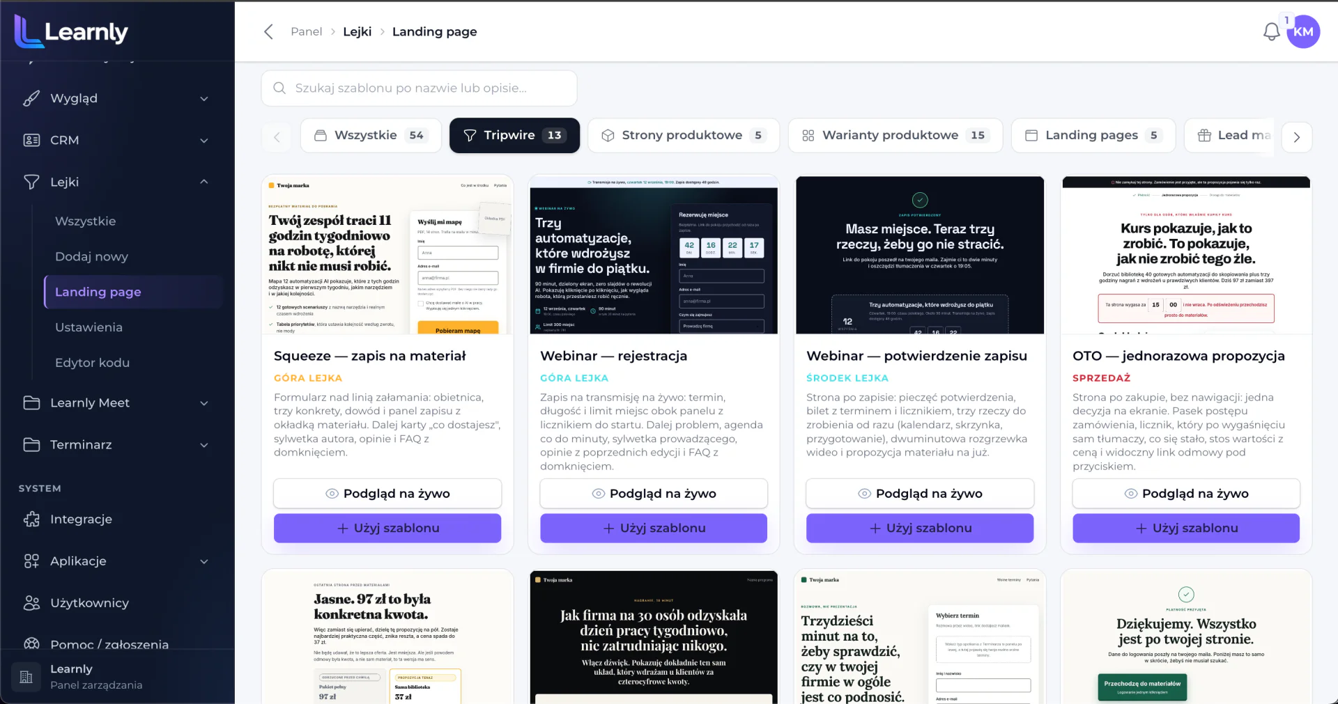Click the Integracje puzzle icon
This screenshot has width=1338, height=704.
pos(31,519)
